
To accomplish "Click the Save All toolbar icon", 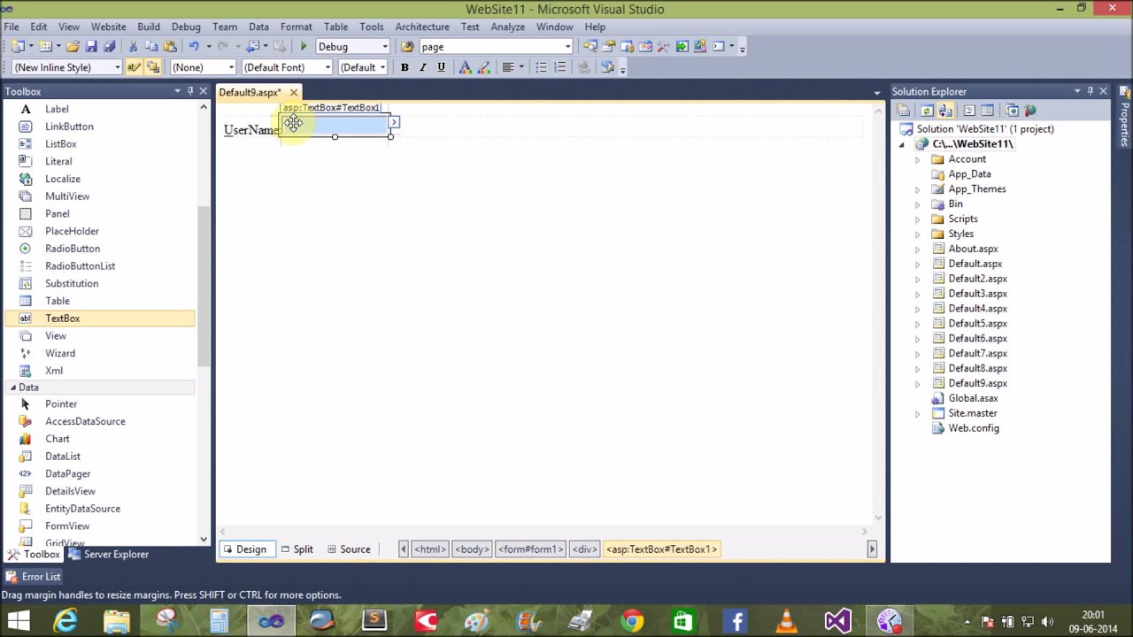I will (x=110, y=46).
